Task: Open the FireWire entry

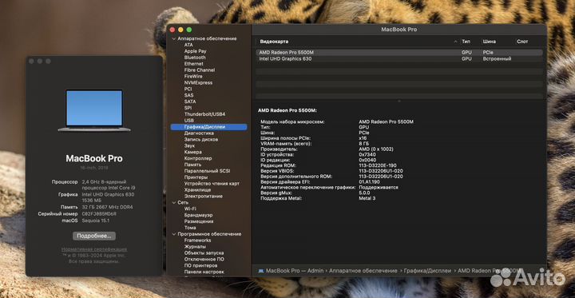Action: (x=193, y=76)
